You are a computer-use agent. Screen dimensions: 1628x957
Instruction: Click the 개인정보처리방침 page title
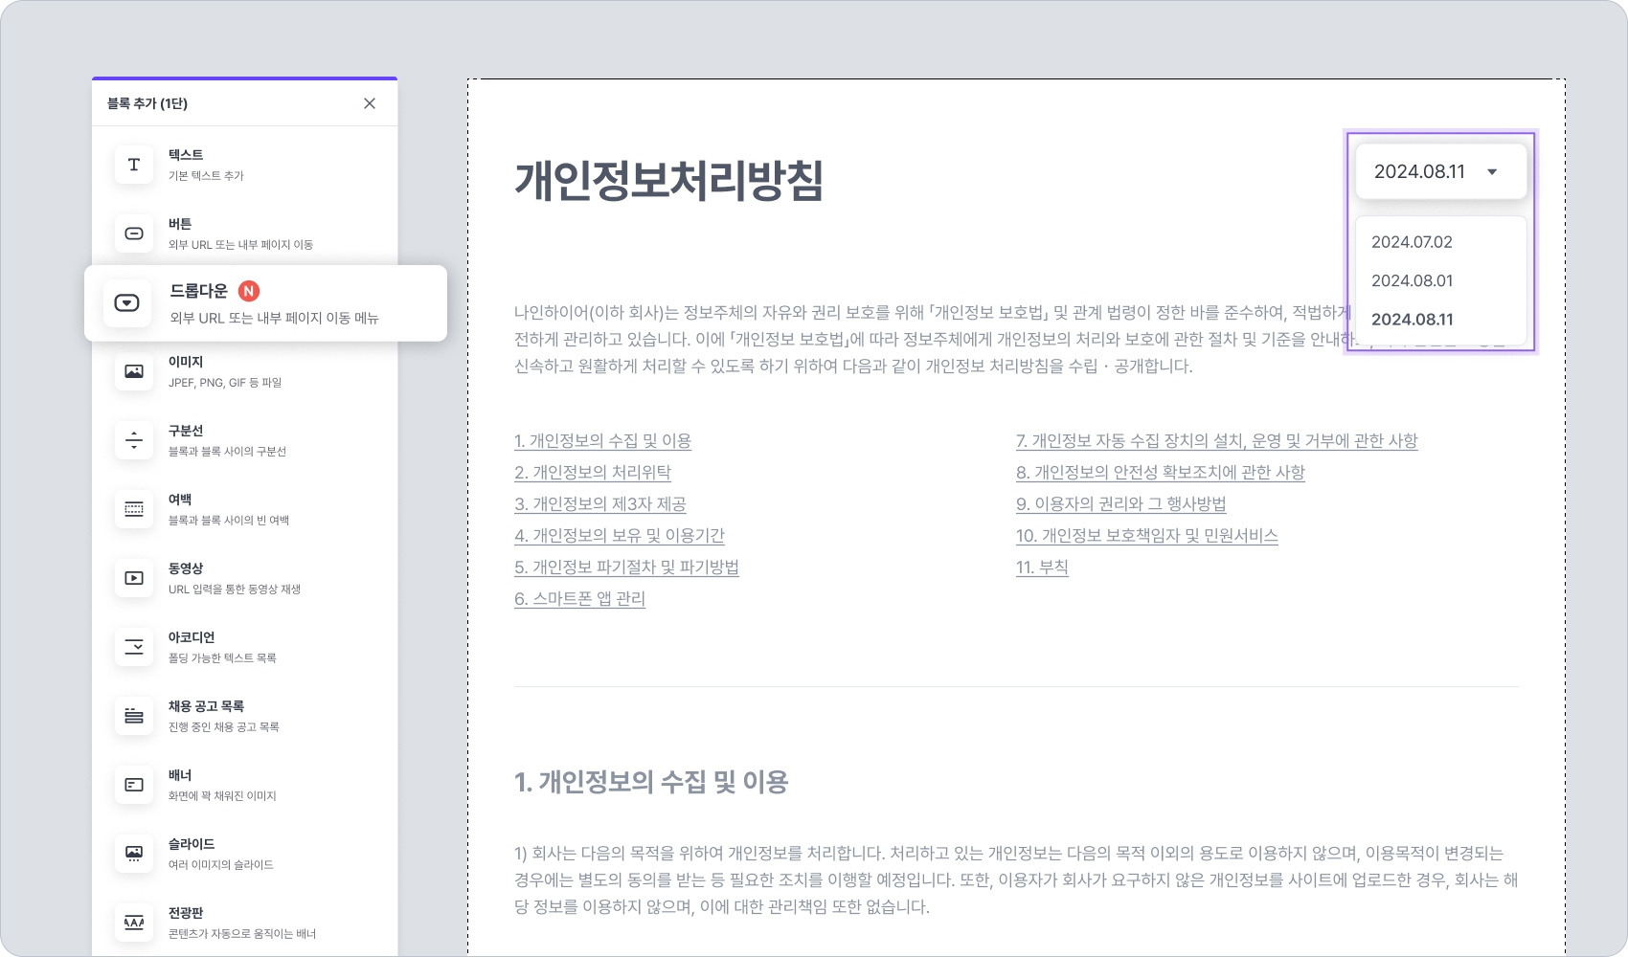coord(668,180)
